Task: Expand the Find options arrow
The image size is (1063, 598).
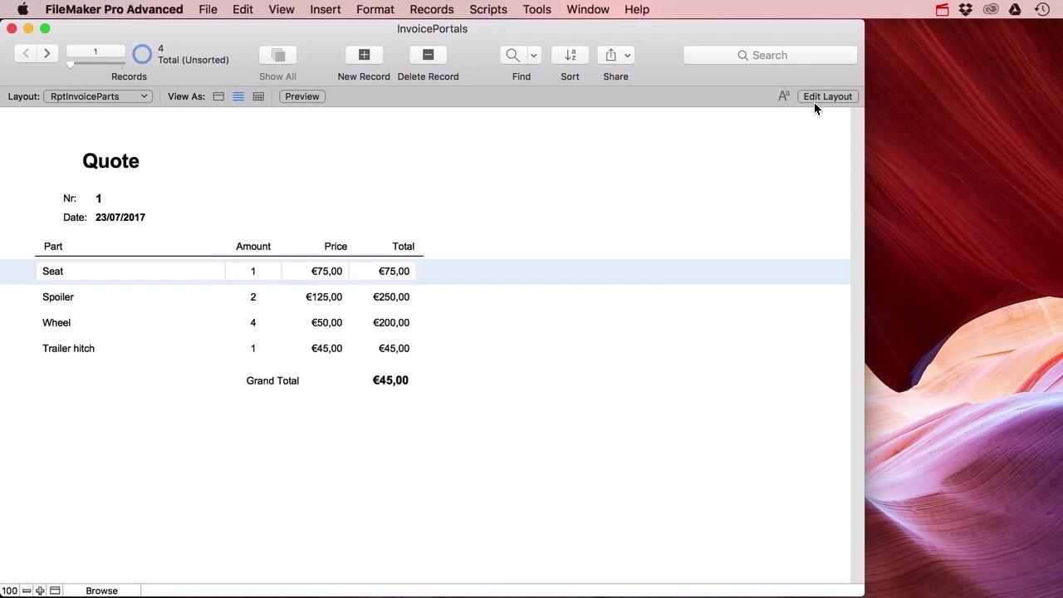Action: [534, 55]
